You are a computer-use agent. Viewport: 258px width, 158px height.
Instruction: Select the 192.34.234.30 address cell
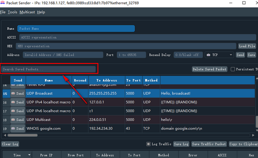[x=107, y=129]
